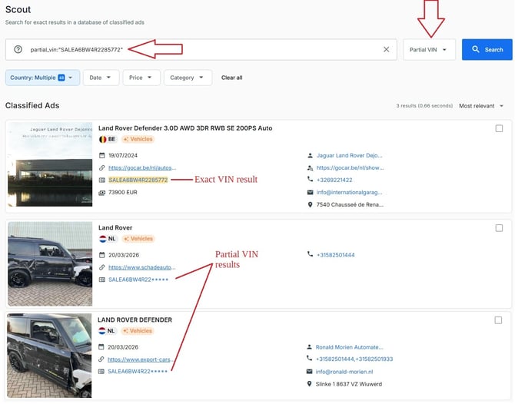Click the highlighted VIN SALEA6BW4R2285772
The width and height of the screenshot is (515, 404).
(138, 180)
